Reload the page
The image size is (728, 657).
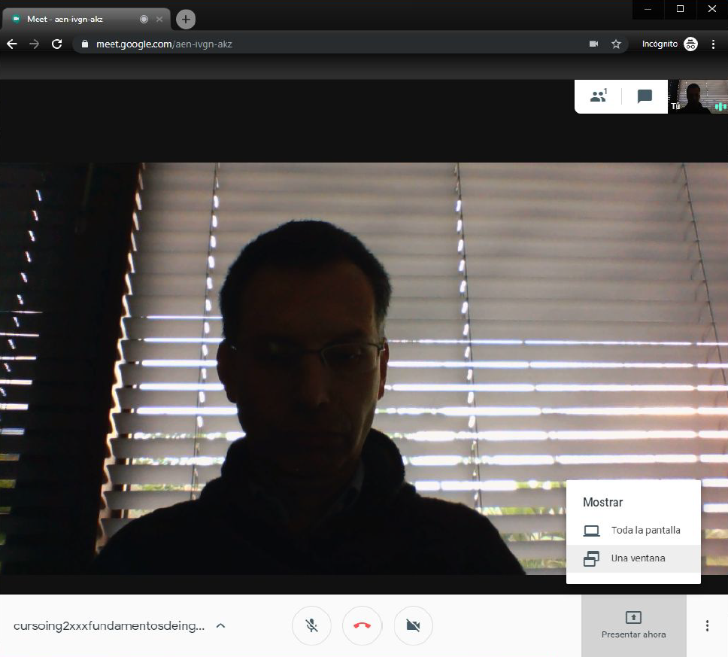pyautogui.click(x=56, y=44)
